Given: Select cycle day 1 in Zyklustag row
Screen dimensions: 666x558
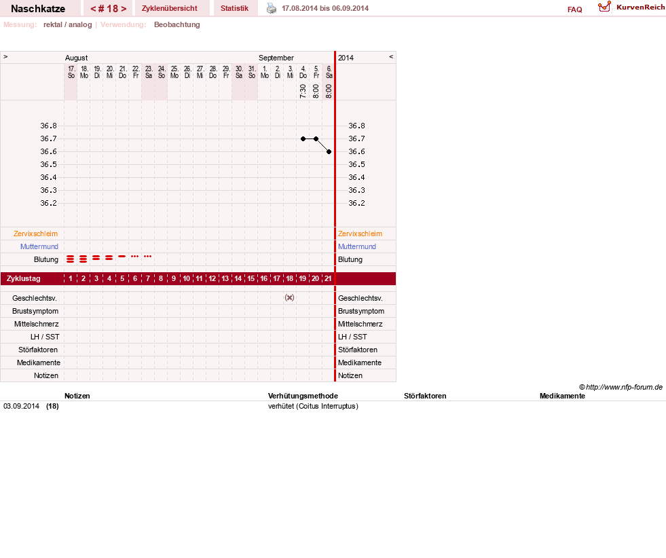Looking at the screenshot, I should coord(71,278).
